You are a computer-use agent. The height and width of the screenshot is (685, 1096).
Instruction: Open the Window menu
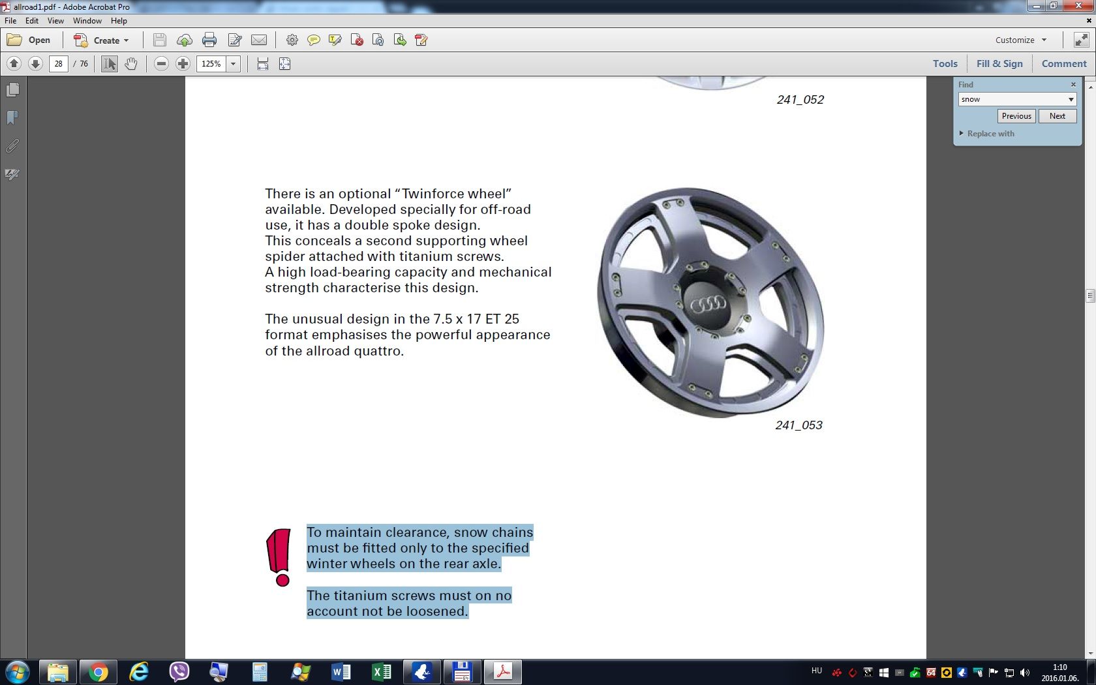click(87, 21)
